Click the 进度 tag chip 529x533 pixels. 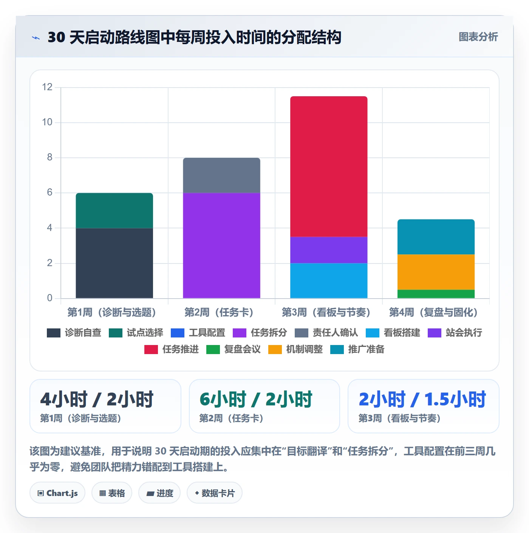coord(159,493)
